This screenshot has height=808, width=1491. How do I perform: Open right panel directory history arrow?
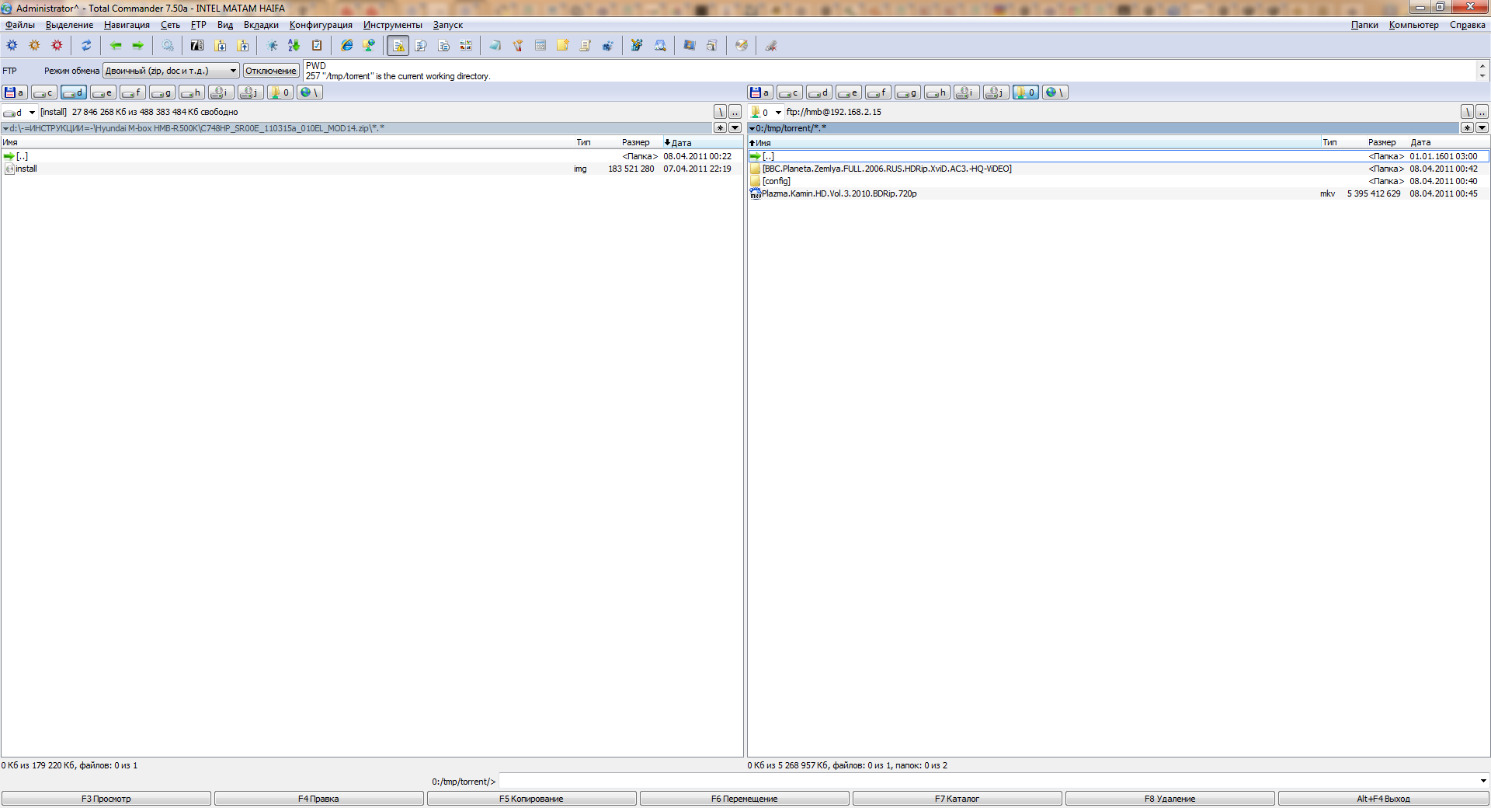(x=1482, y=128)
